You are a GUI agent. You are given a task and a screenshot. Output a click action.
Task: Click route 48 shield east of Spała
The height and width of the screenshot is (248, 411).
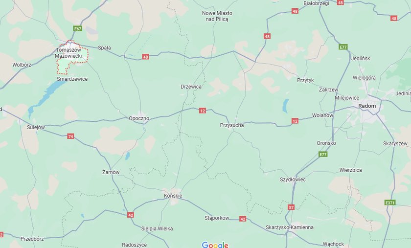(145, 57)
